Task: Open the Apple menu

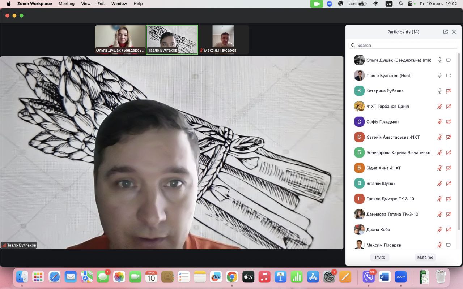Action: point(9,4)
